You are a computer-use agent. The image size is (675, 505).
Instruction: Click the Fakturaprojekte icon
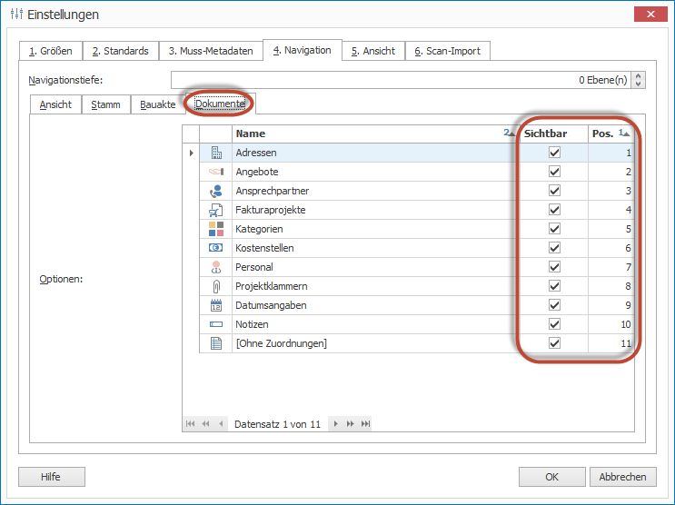pyautogui.click(x=216, y=210)
